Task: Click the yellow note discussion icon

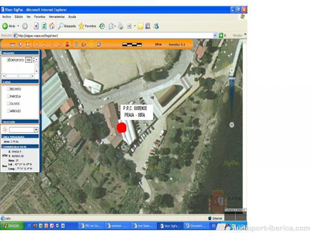Action: 141,26
